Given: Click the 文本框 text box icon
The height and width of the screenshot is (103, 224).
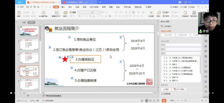Looking at the screenshot, I should (151, 13).
